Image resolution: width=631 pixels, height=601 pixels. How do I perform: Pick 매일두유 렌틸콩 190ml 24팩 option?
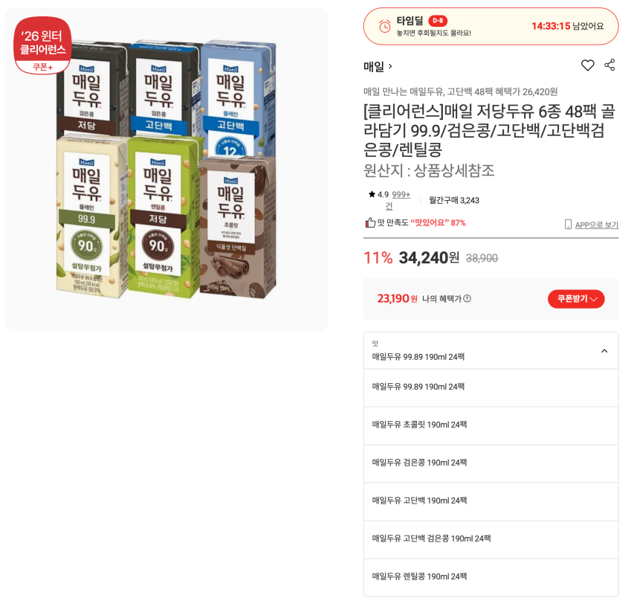[491, 577]
